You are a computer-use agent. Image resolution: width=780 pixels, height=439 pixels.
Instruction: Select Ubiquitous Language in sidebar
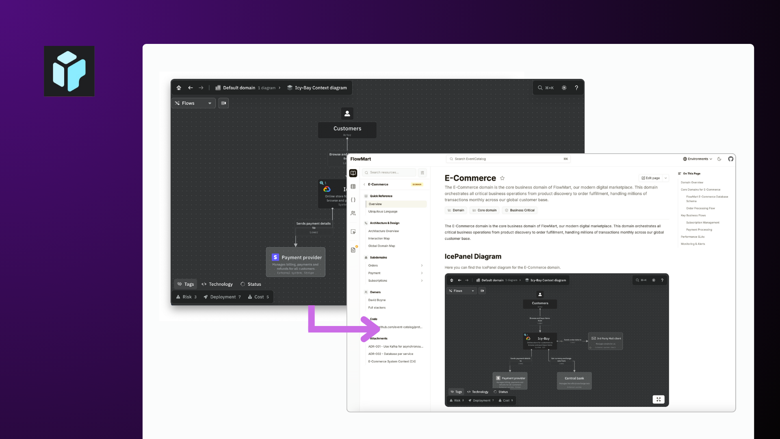coord(383,211)
